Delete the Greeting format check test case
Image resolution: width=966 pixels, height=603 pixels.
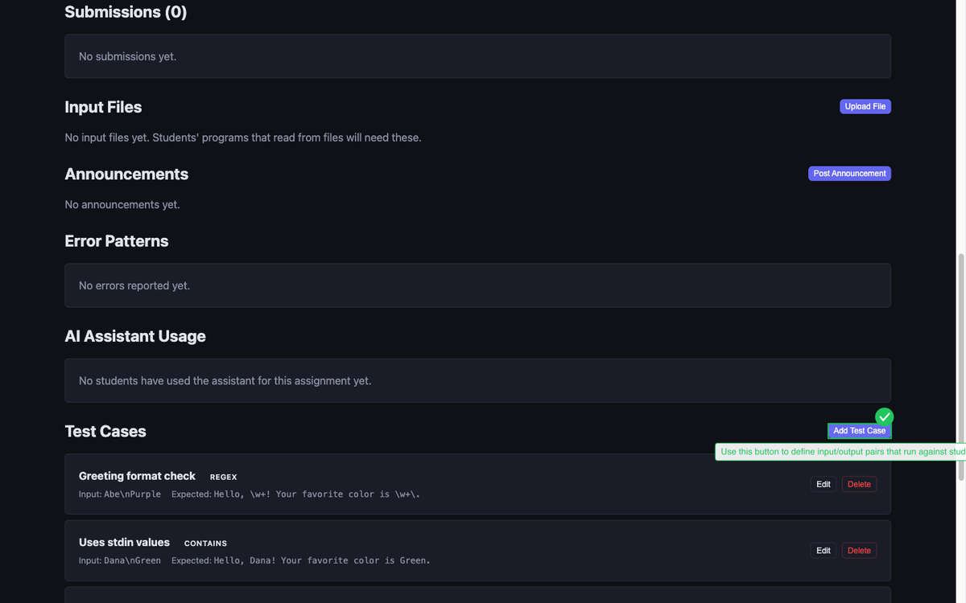(858, 483)
